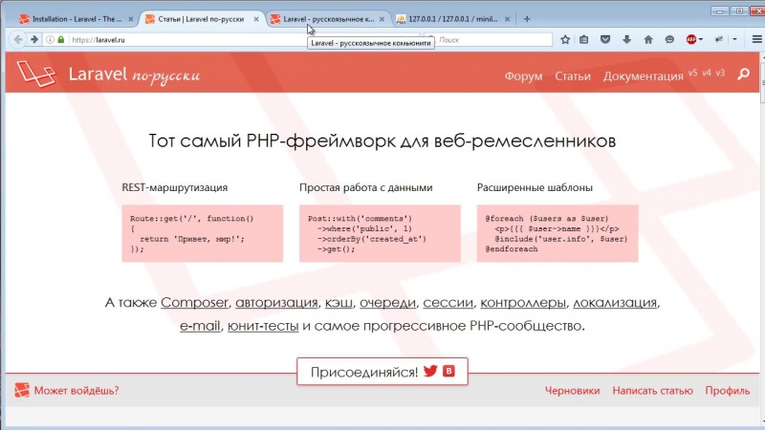The width and height of the screenshot is (765, 430).
Task: Click the extension icon left of hamburger menu
Action: pos(719,39)
